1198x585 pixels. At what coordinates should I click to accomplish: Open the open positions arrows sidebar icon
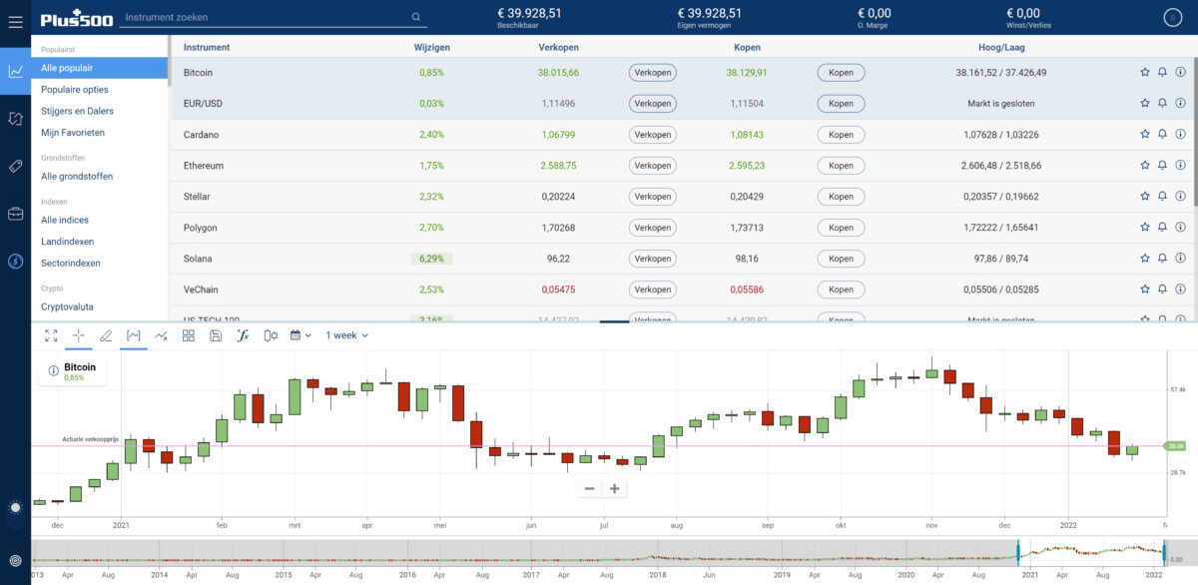15,119
